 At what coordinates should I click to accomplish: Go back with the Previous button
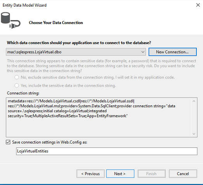[90, 174]
